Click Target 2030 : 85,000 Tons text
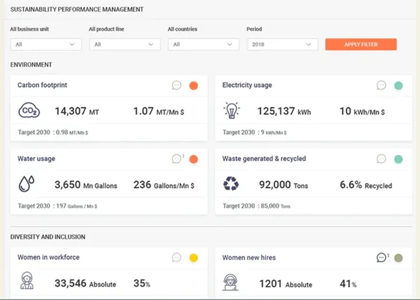Image resolution: width=420 pixels, height=300 pixels. (x=256, y=206)
